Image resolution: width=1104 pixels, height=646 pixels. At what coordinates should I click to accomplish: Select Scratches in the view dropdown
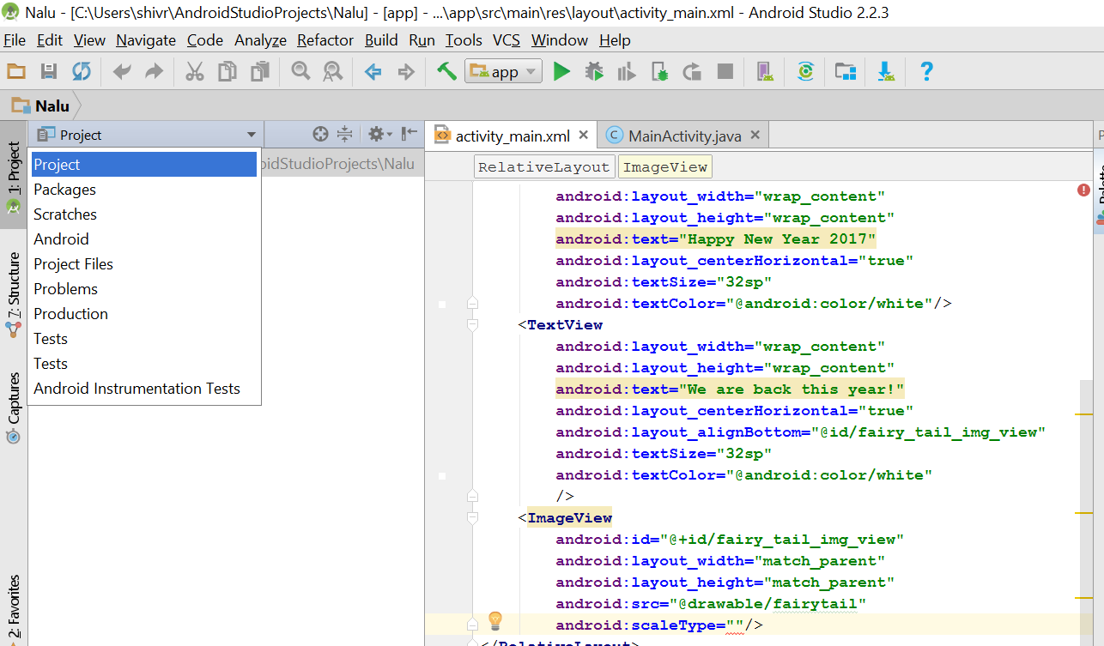pyautogui.click(x=144, y=214)
